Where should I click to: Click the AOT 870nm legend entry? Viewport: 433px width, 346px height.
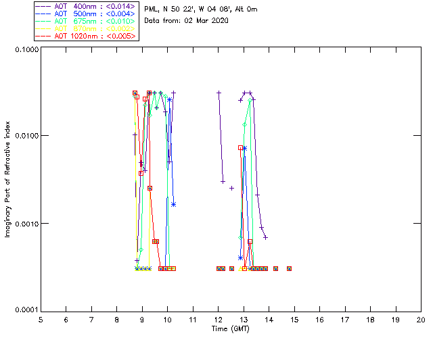click(85, 28)
